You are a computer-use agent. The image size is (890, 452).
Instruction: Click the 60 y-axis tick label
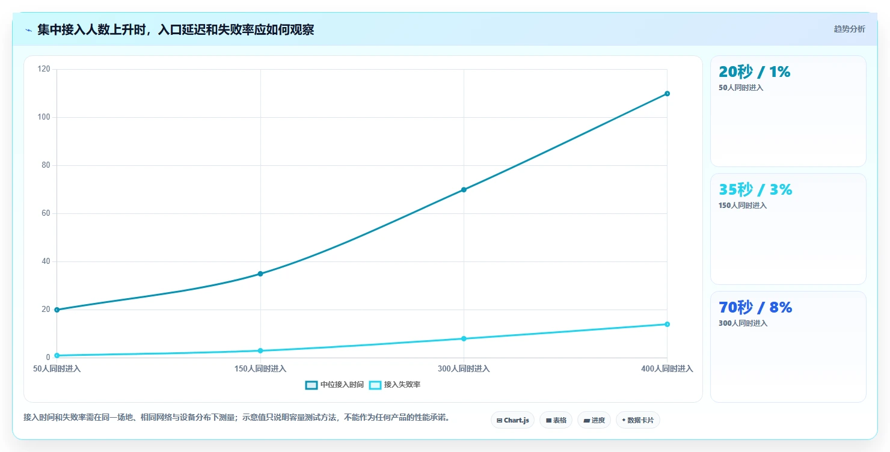(46, 213)
